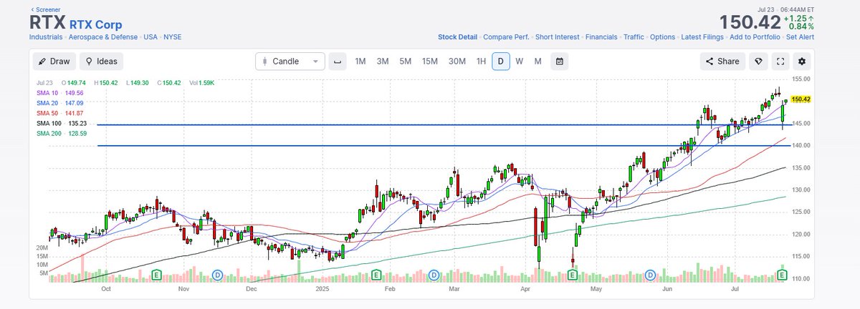
Task: Click the dividend marker just before Mar
Action: coord(433,275)
